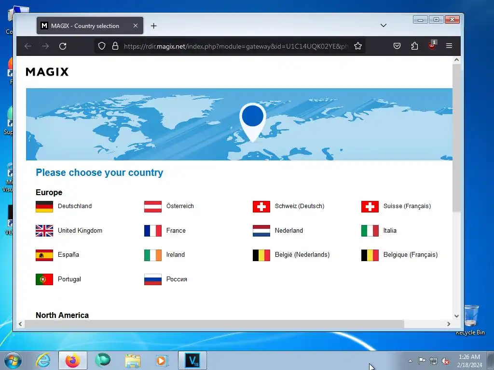Select Suisse (Français) link
This screenshot has height=370, width=494.
pyautogui.click(x=407, y=206)
